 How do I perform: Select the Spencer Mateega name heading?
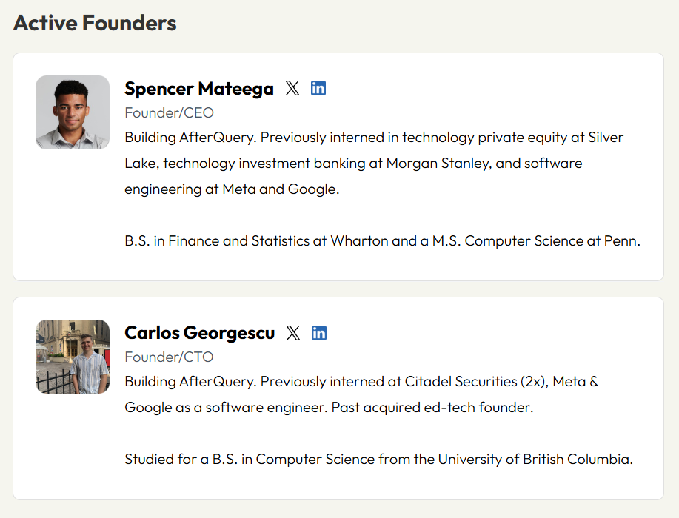pos(199,89)
